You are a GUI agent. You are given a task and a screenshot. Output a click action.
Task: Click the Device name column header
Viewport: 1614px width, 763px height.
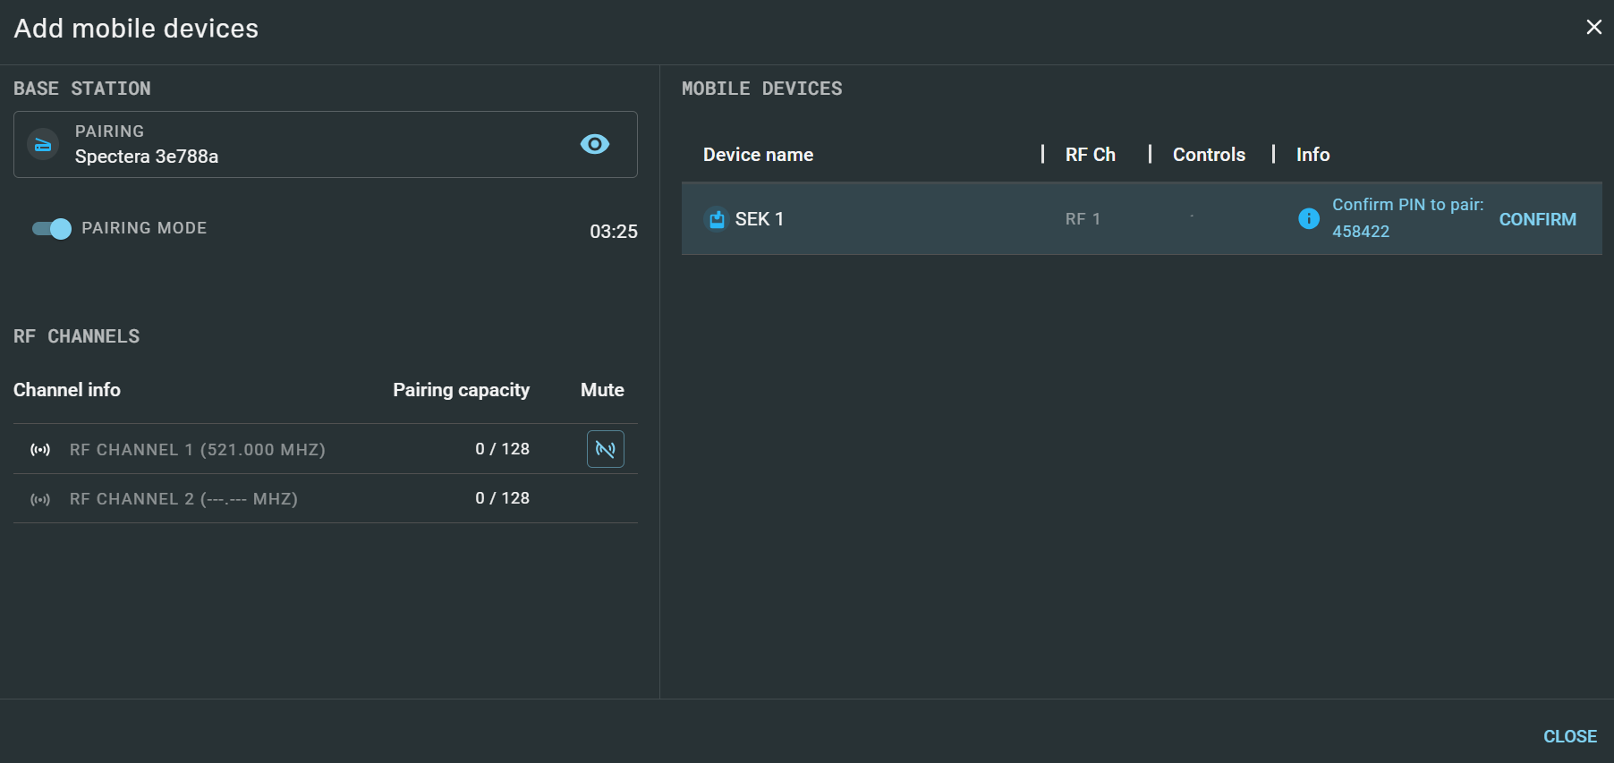pyautogui.click(x=758, y=155)
